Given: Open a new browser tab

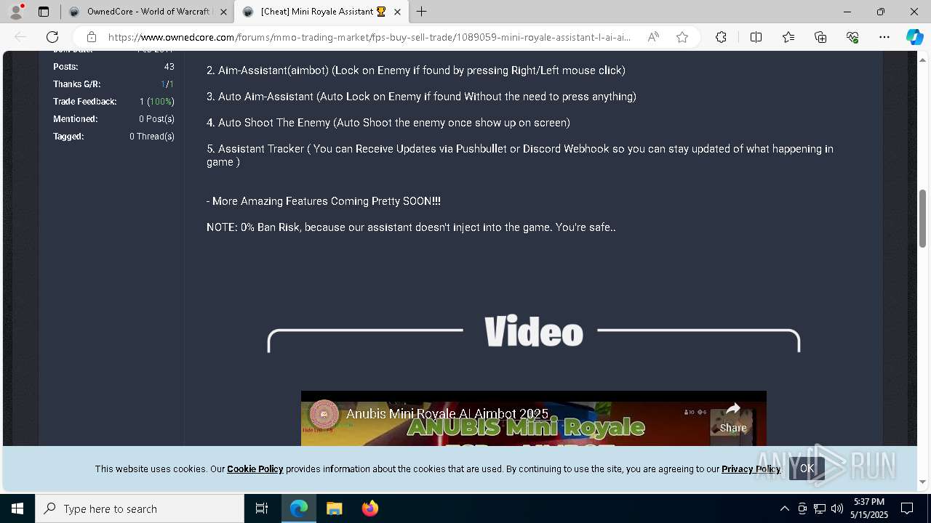Looking at the screenshot, I should click(422, 12).
